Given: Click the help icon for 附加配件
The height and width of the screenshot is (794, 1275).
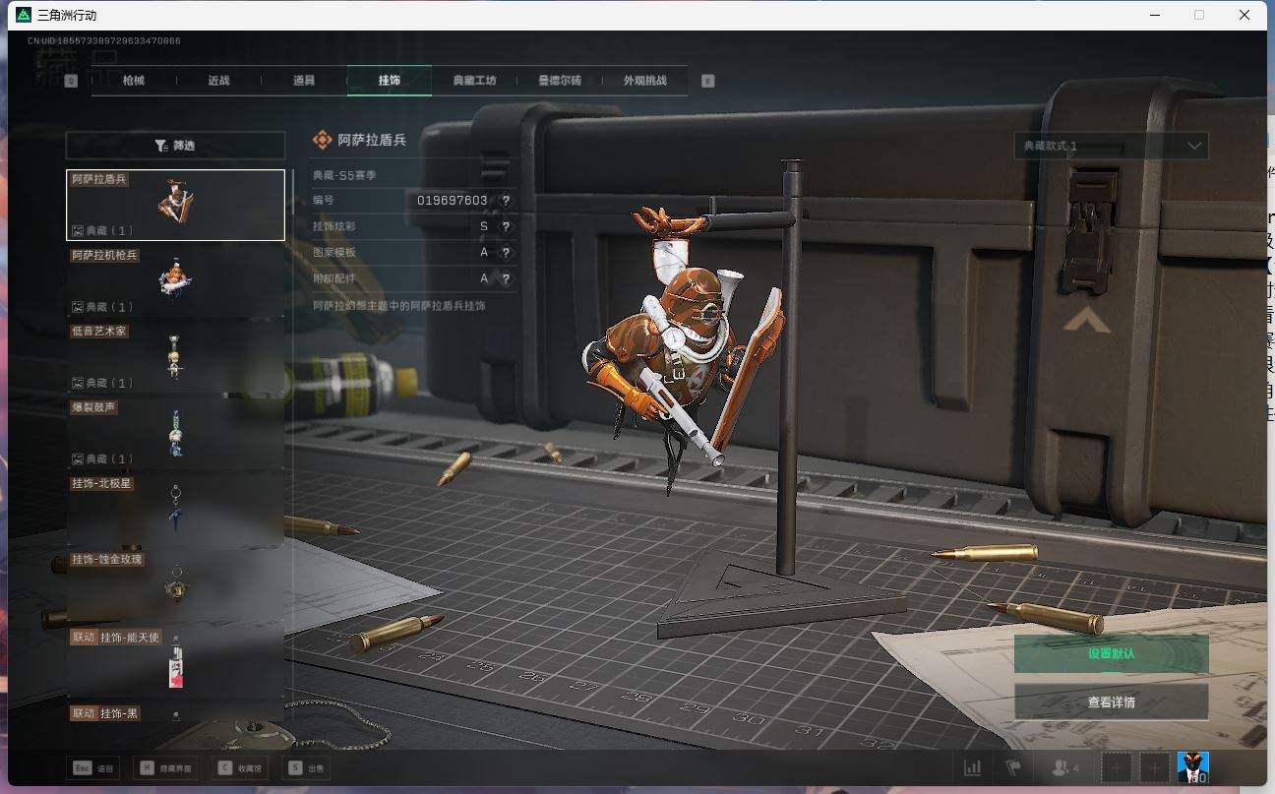Looking at the screenshot, I should click(x=506, y=279).
